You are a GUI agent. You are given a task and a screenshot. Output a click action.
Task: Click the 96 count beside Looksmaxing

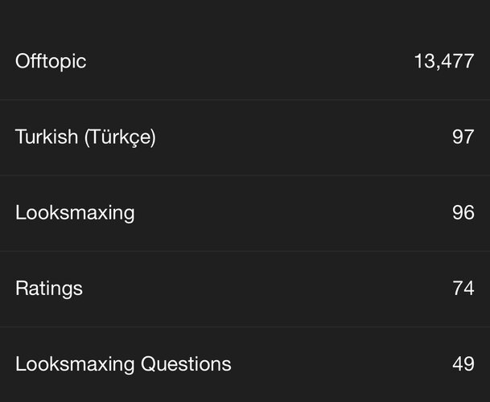(463, 213)
